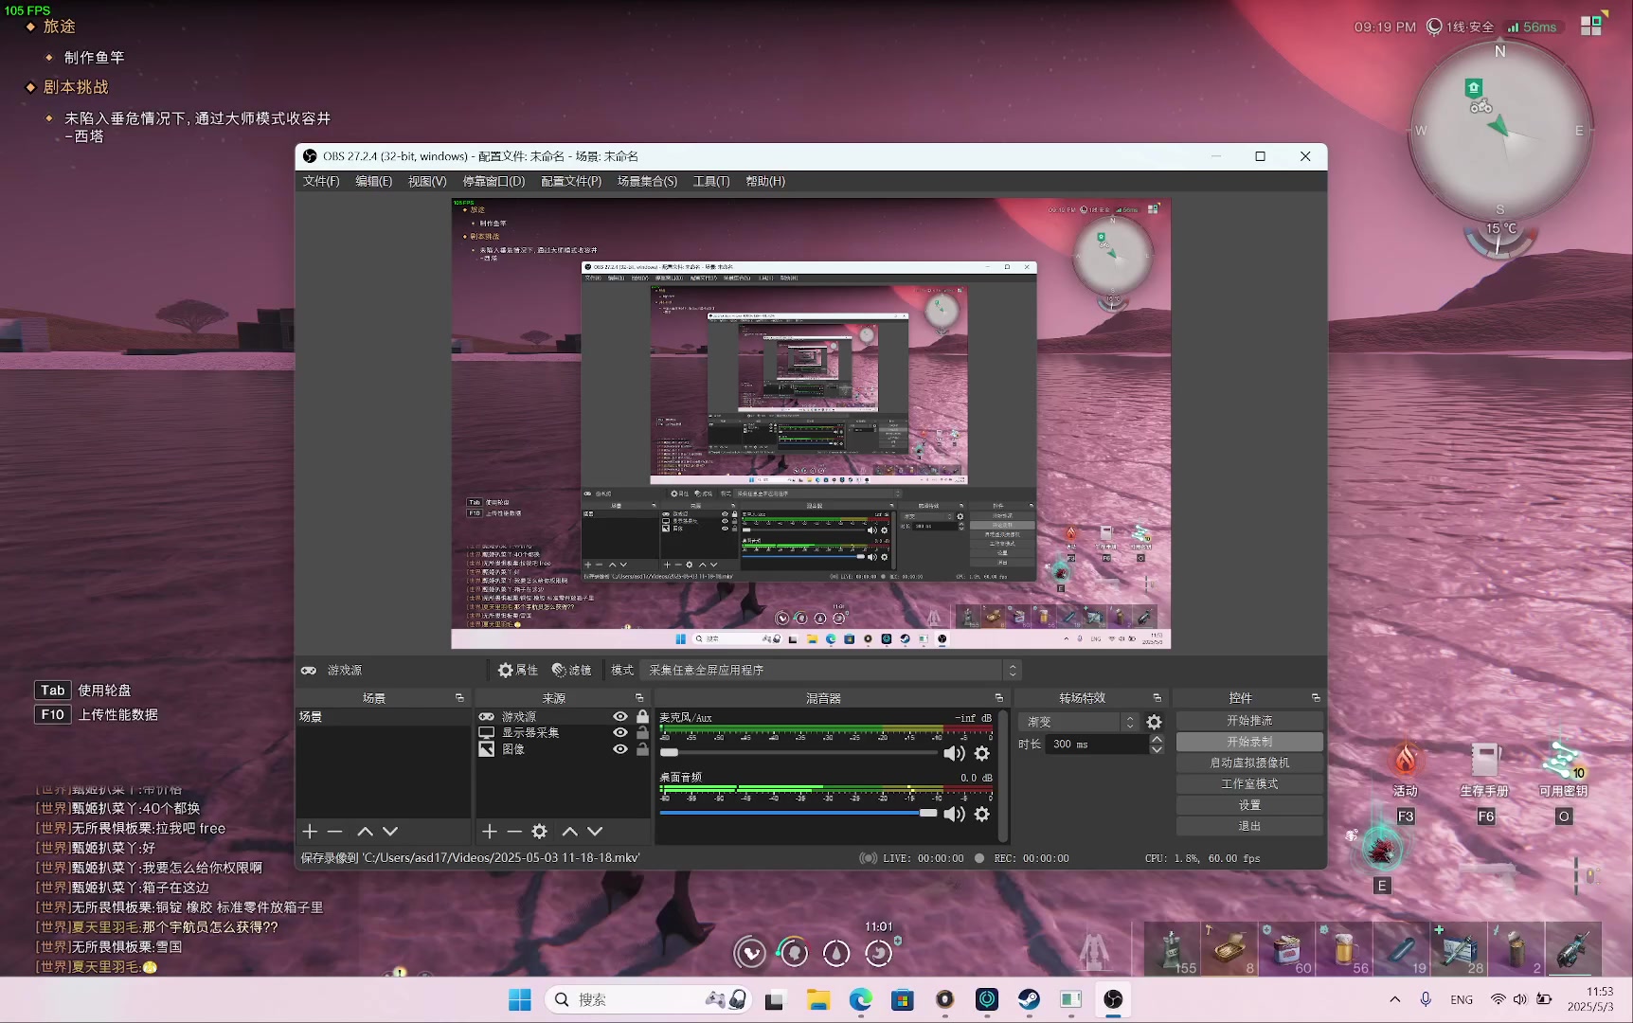Click the 开始推流 button
Screen dimensions: 1633x1023
pyautogui.click(x=1249, y=721)
